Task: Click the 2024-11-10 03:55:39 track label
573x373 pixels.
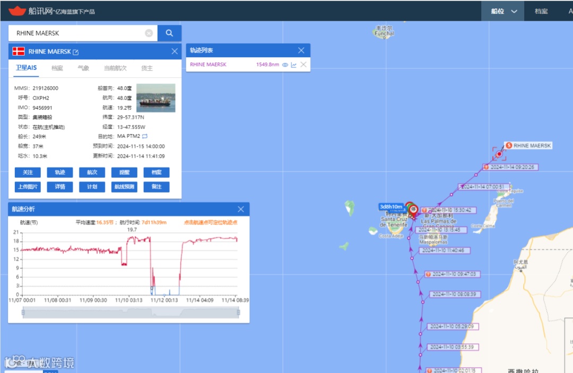Action: [x=452, y=346]
